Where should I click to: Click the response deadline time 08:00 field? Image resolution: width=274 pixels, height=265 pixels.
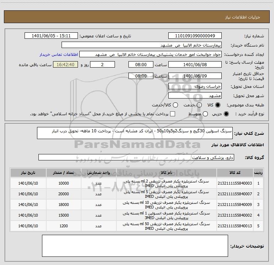tap(141, 64)
